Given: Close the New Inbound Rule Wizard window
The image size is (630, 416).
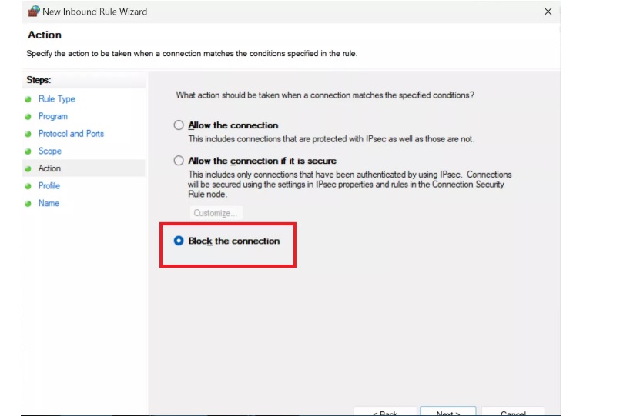Looking at the screenshot, I should click(548, 12).
